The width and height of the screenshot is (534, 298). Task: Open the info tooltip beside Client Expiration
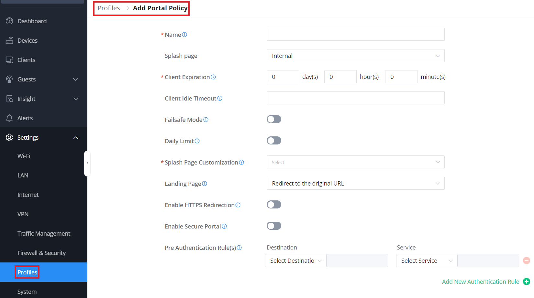click(213, 77)
